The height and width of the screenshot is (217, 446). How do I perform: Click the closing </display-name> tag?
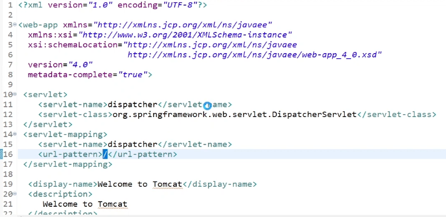pyautogui.click(x=220, y=184)
